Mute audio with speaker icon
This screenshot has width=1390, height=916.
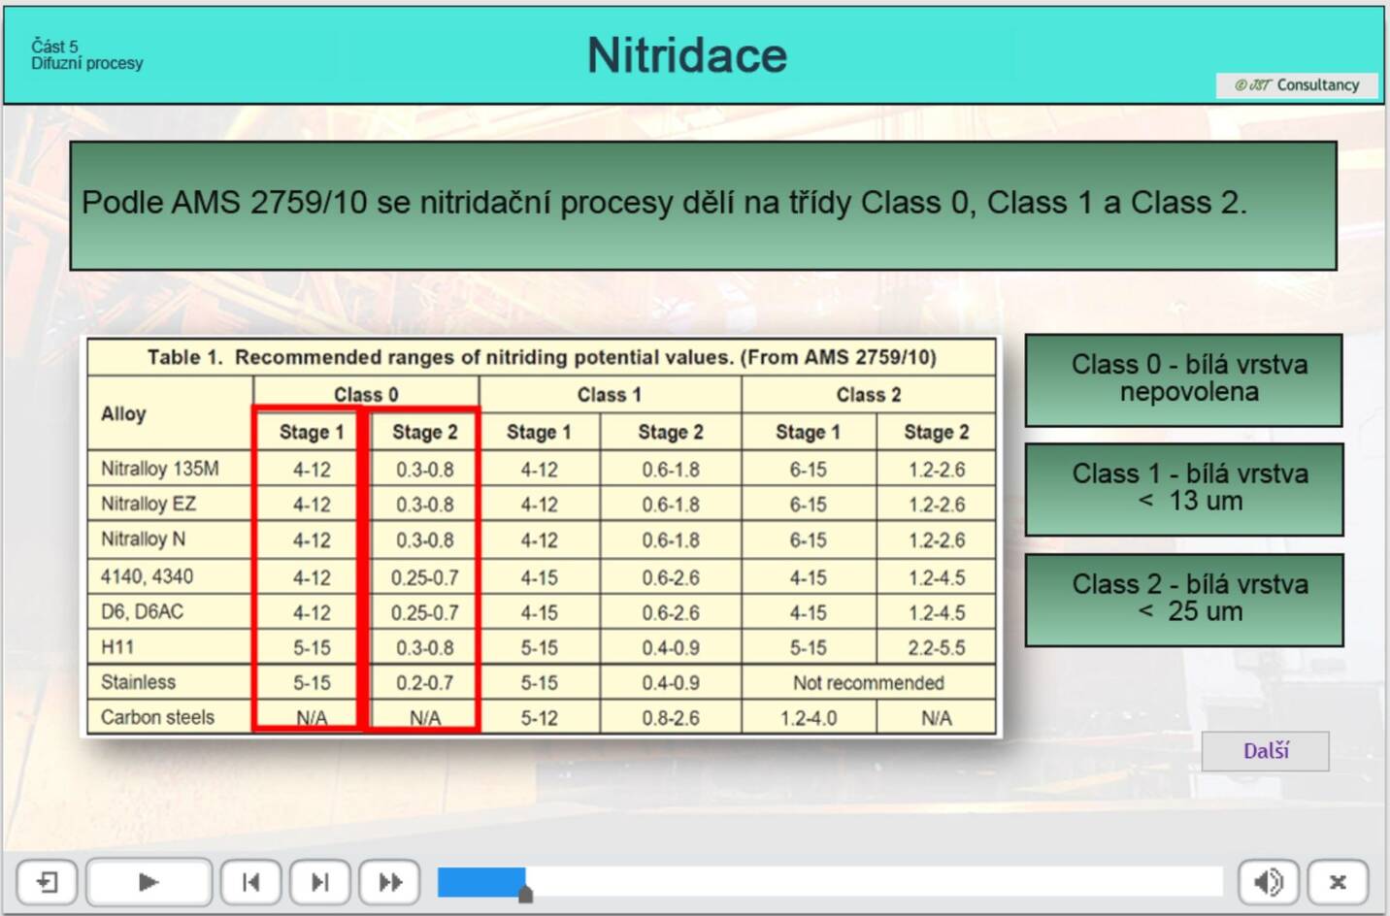tap(1268, 882)
